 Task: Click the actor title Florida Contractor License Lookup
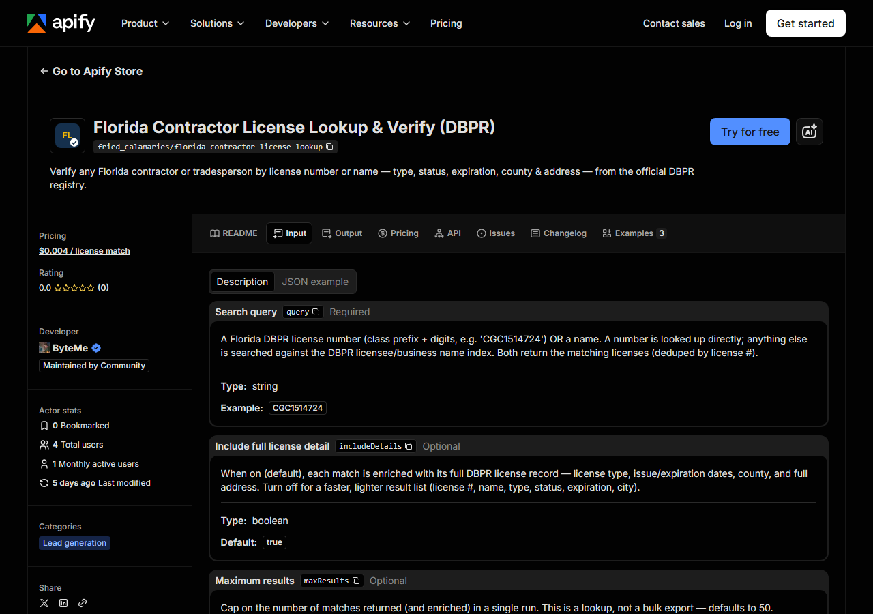click(x=294, y=128)
